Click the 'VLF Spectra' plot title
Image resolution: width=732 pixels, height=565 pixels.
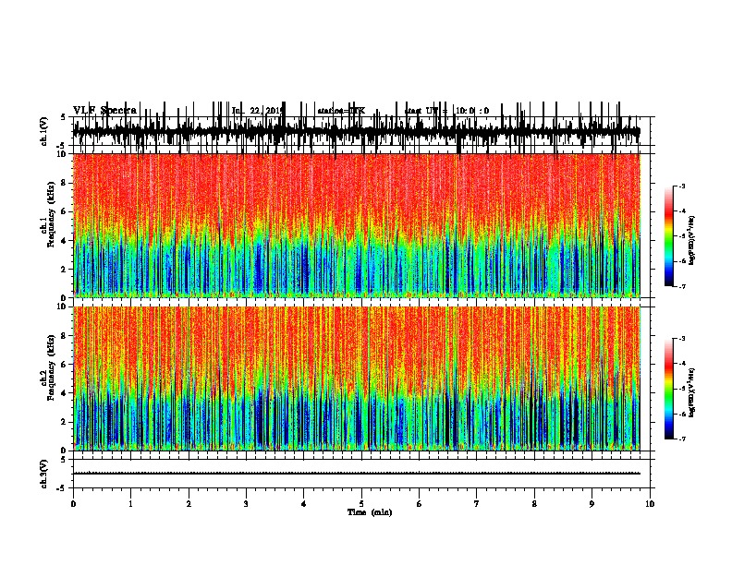pyautogui.click(x=104, y=111)
